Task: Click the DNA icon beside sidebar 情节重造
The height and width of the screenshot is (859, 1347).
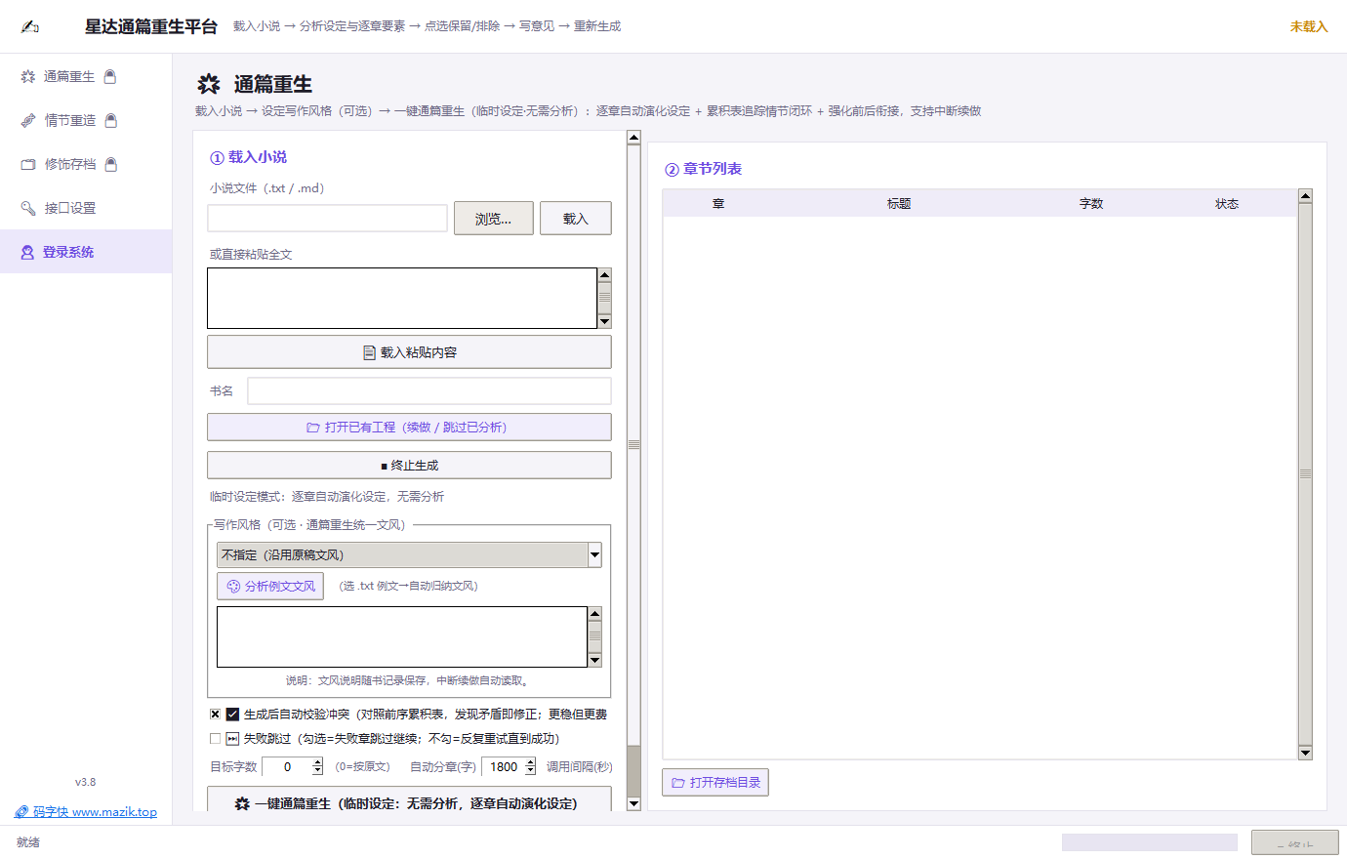Action: (x=28, y=120)
